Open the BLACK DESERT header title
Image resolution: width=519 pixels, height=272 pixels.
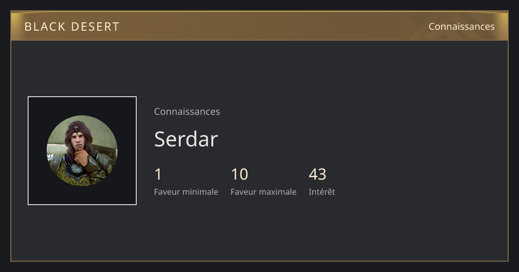click(x=72, y=26)
